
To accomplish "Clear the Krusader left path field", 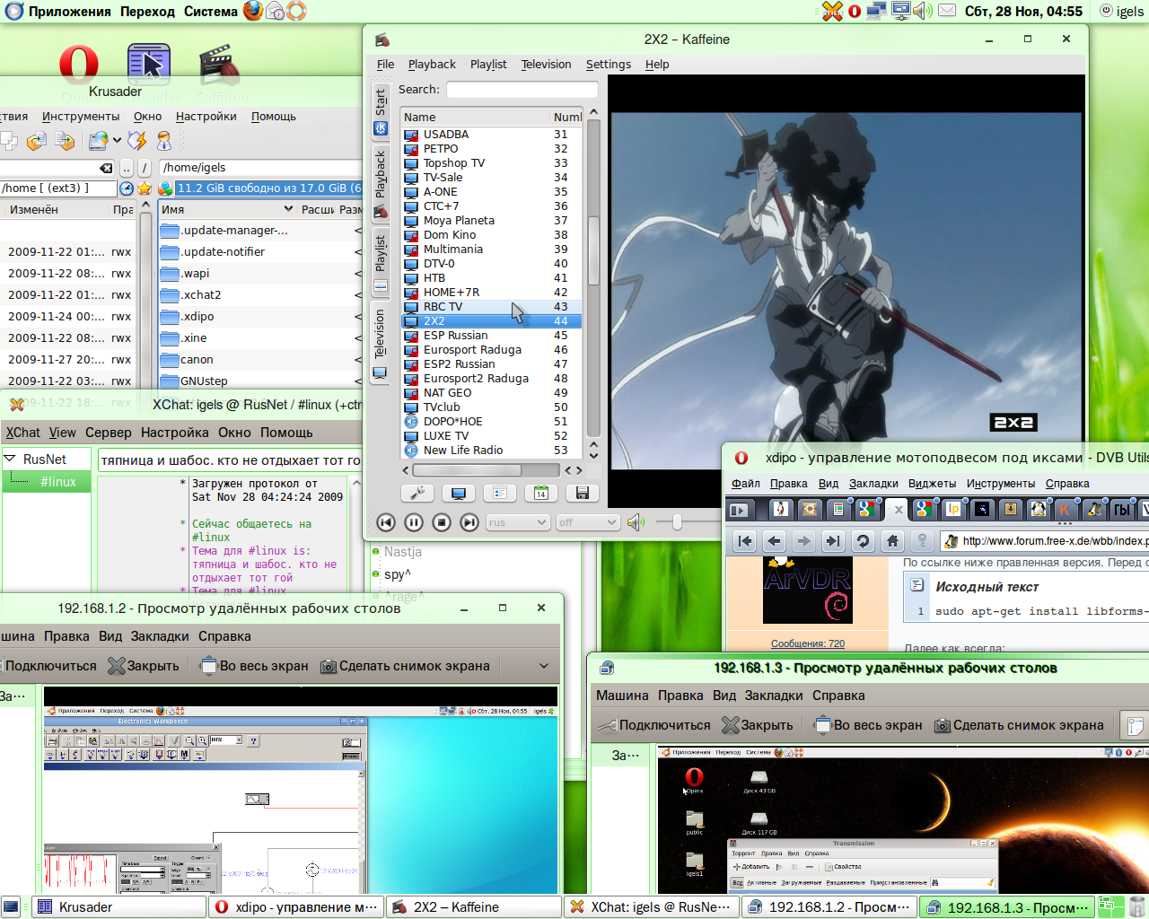I will point(106,168).
